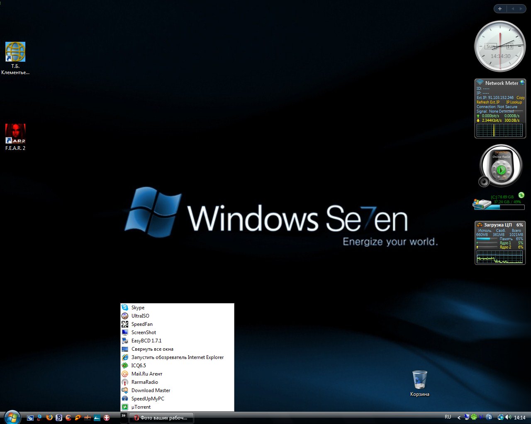Click the Загрузка ЦП gadget title
The width and height of the screenshot is (531, 424).
coord(498,225)
